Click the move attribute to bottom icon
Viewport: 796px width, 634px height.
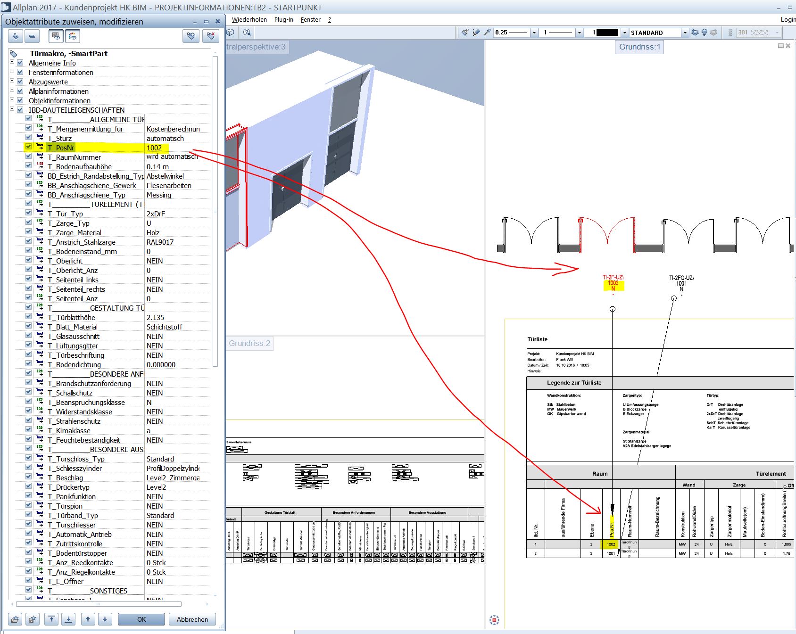tap(68, 619)
